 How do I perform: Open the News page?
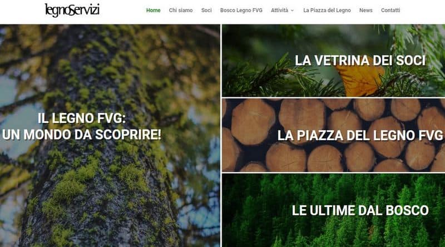[x=366, y=10]
